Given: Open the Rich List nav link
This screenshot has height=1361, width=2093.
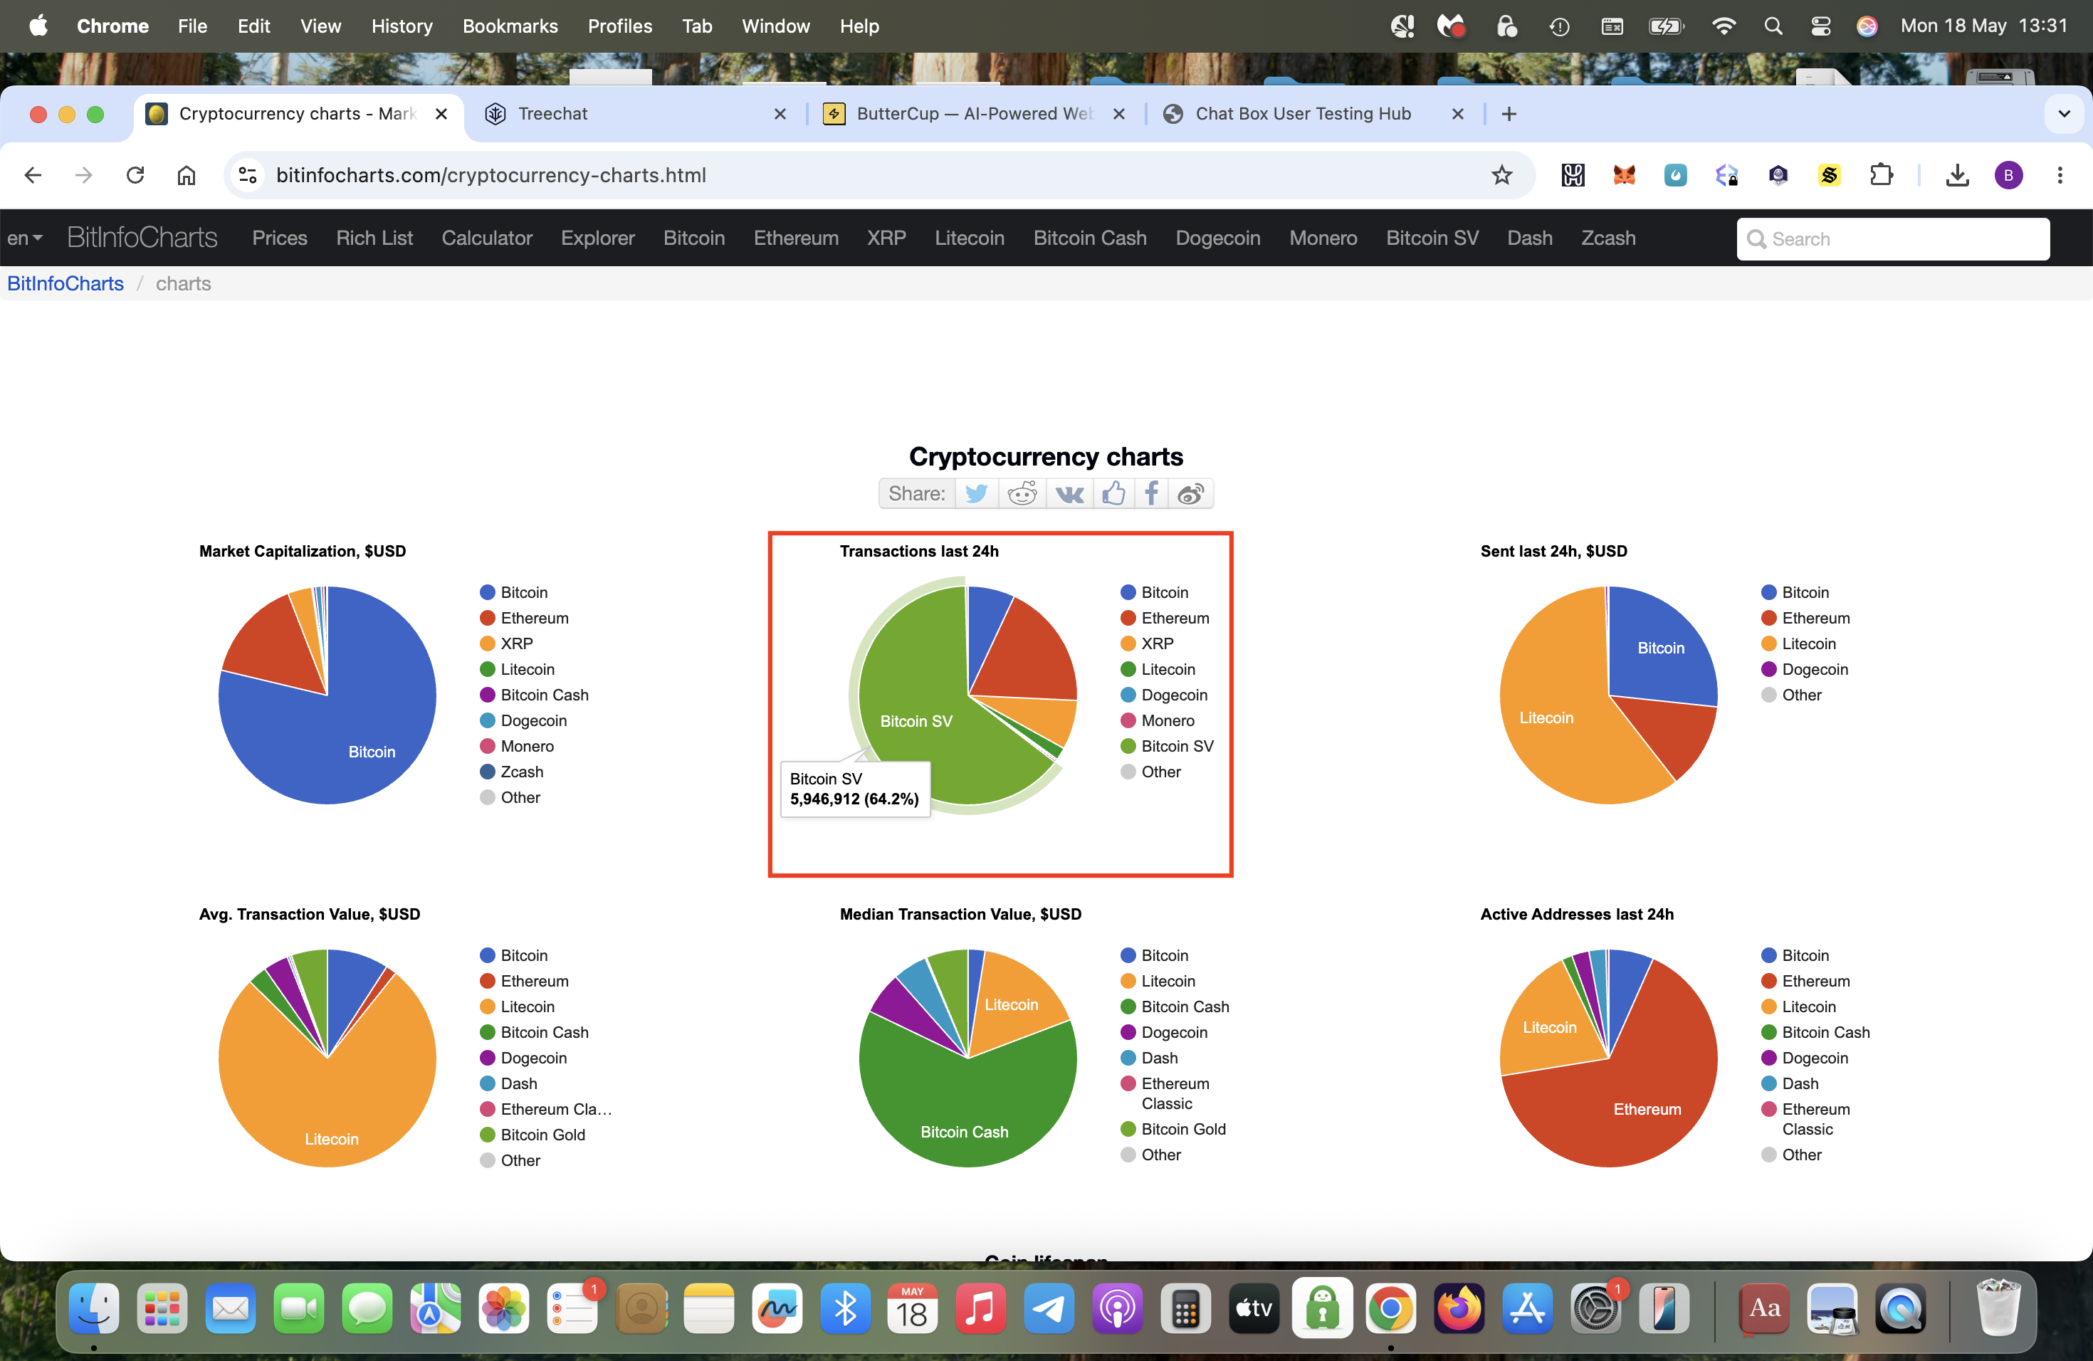Looking at the screenshot, I should pos(374,238).
